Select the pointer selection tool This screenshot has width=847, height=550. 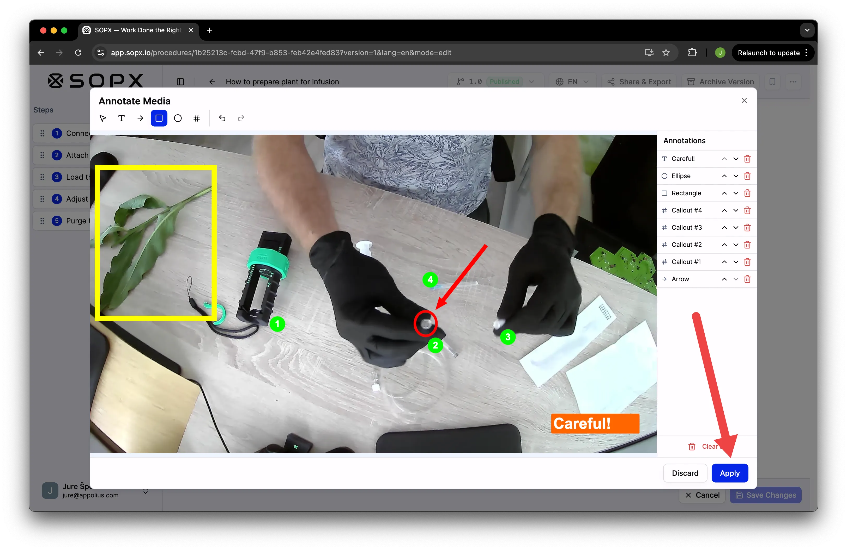[x=103, y=118]
